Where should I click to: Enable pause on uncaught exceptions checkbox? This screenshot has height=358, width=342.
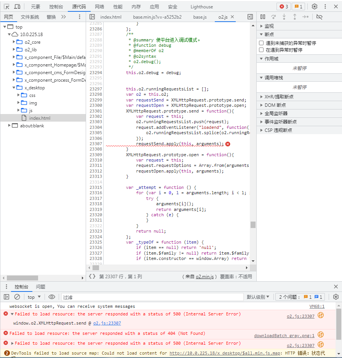pos(261,43)
